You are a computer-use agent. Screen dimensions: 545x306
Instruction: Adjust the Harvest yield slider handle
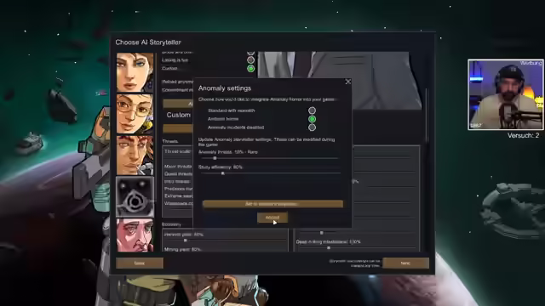click(186, 240)
